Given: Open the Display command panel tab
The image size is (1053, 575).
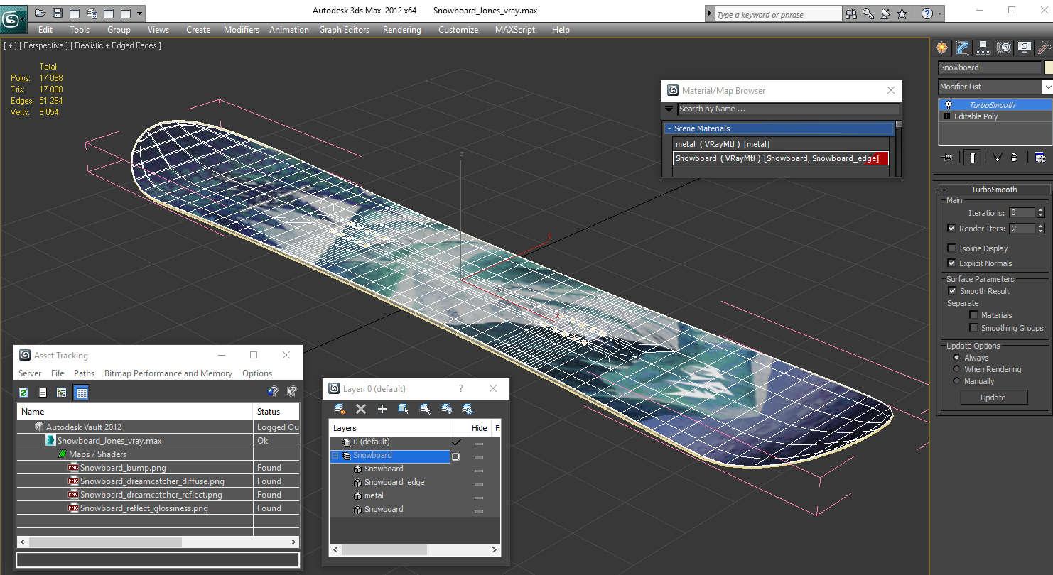Looking at the screenshot, I should coord(1024,48).
